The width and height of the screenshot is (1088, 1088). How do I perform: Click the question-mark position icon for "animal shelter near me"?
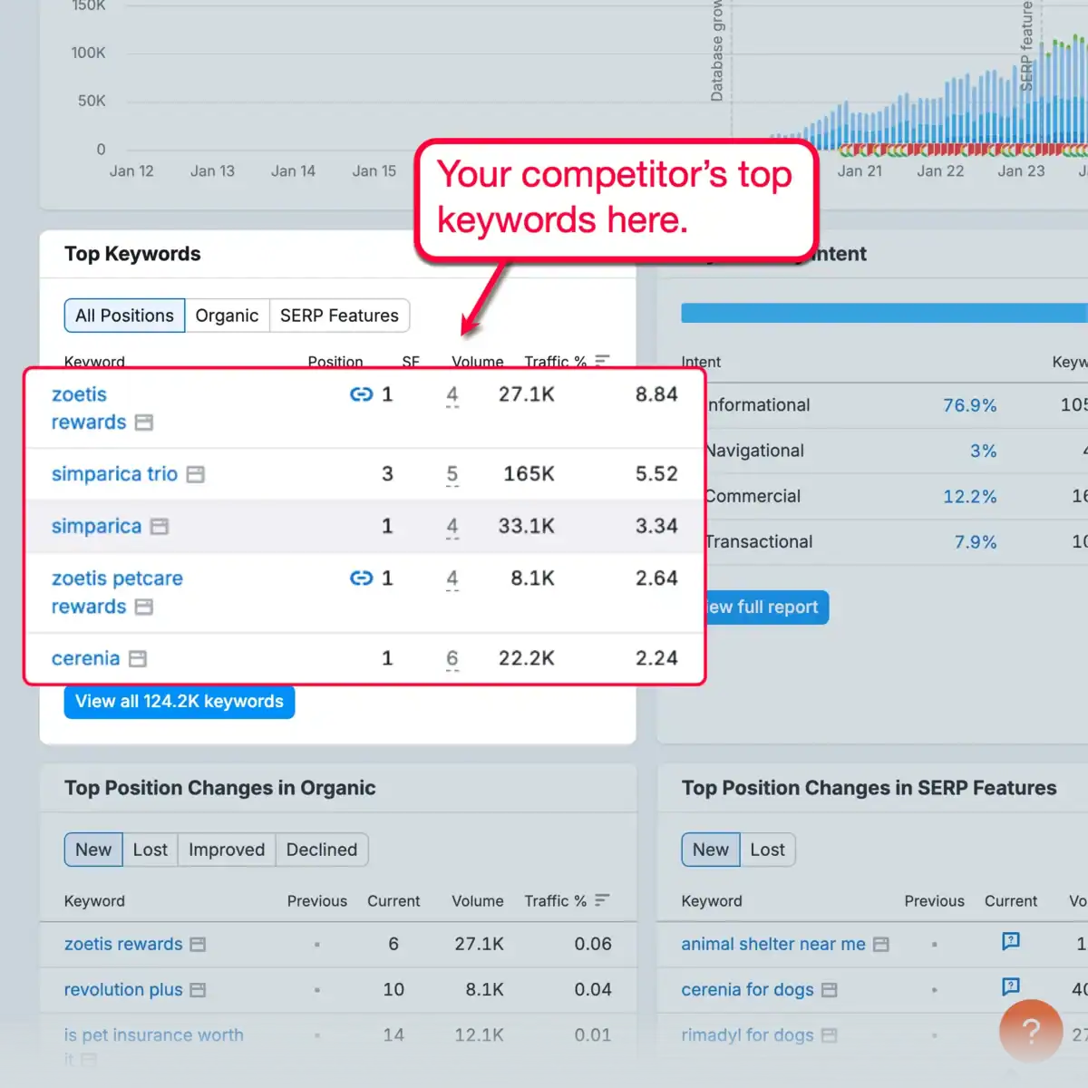tap(1009, 943)
